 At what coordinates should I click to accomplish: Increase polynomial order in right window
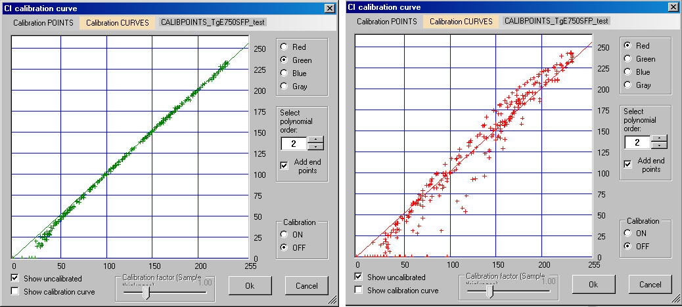pyautogui.click(x=659, y=138)
